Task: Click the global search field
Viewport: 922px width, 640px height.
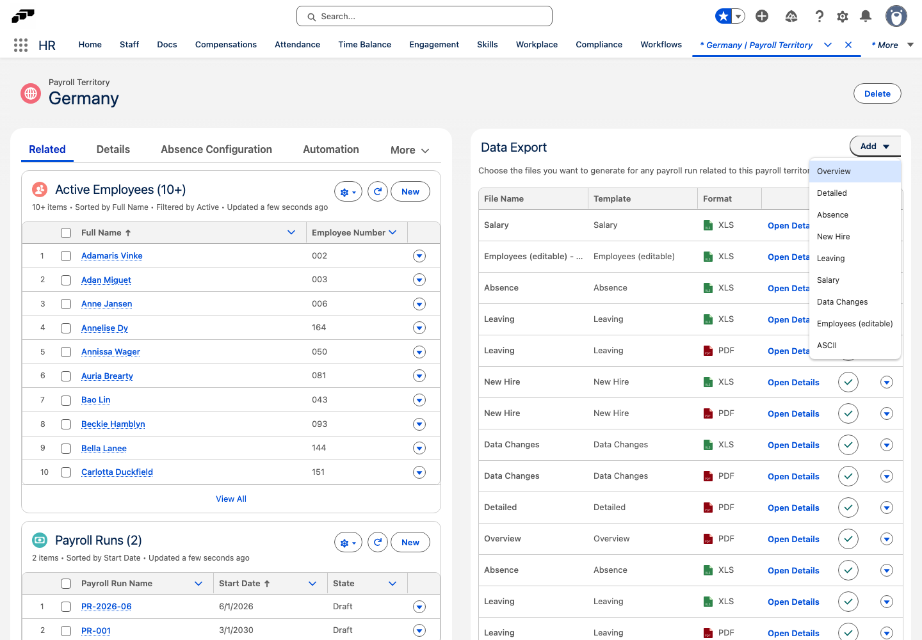Action: [425, 16]
